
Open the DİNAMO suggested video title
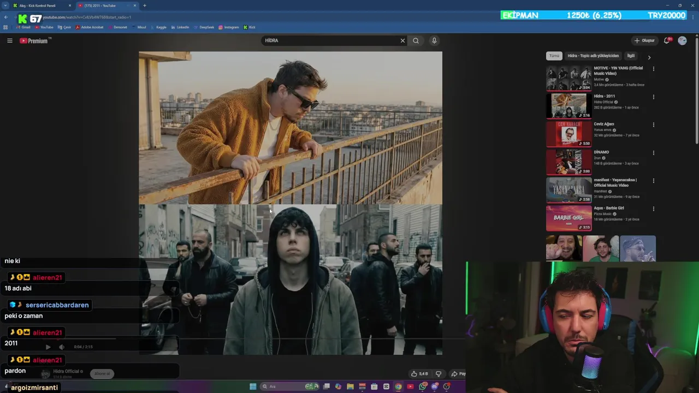tap(601, 152)
